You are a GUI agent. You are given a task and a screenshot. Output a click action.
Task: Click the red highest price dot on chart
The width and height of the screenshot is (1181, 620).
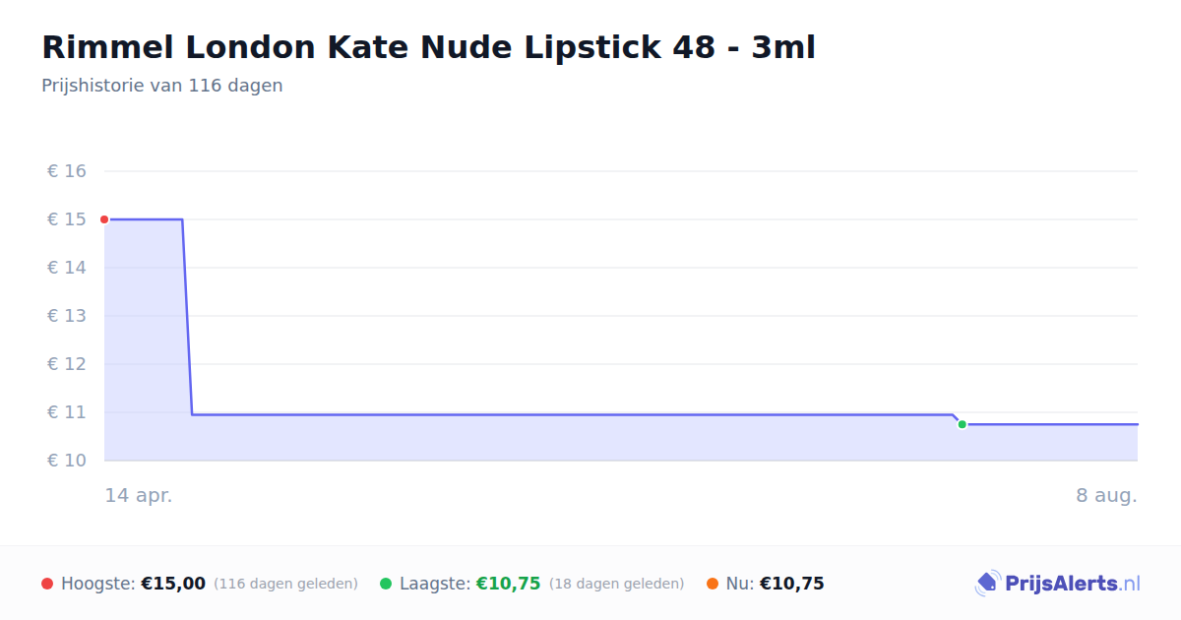pos(104,219)
